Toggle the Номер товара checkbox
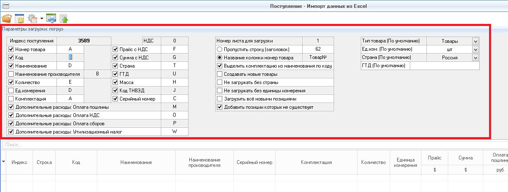This screenshot has height=192, width=508. click(x=11, y=49)
